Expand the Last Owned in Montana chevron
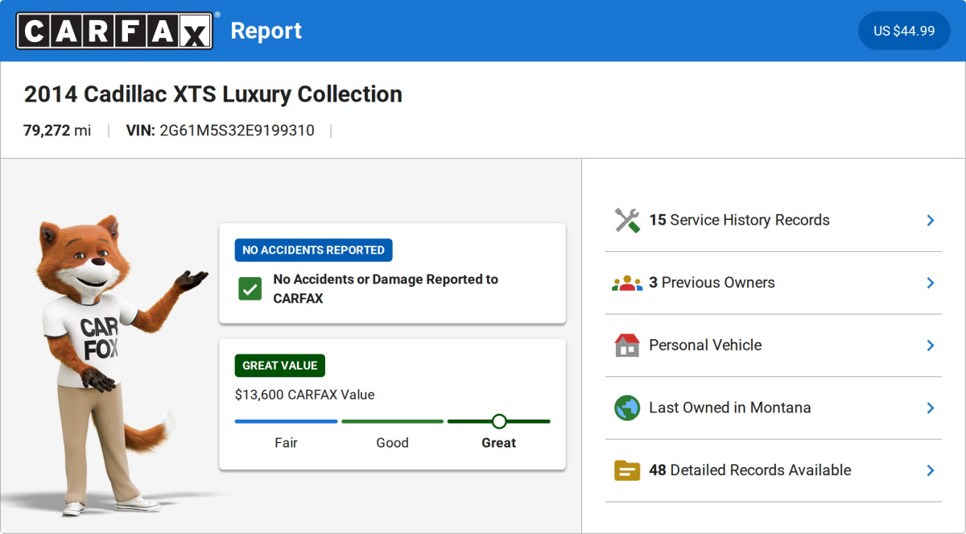Screen dimensions: 966x534 pos(931,408)
